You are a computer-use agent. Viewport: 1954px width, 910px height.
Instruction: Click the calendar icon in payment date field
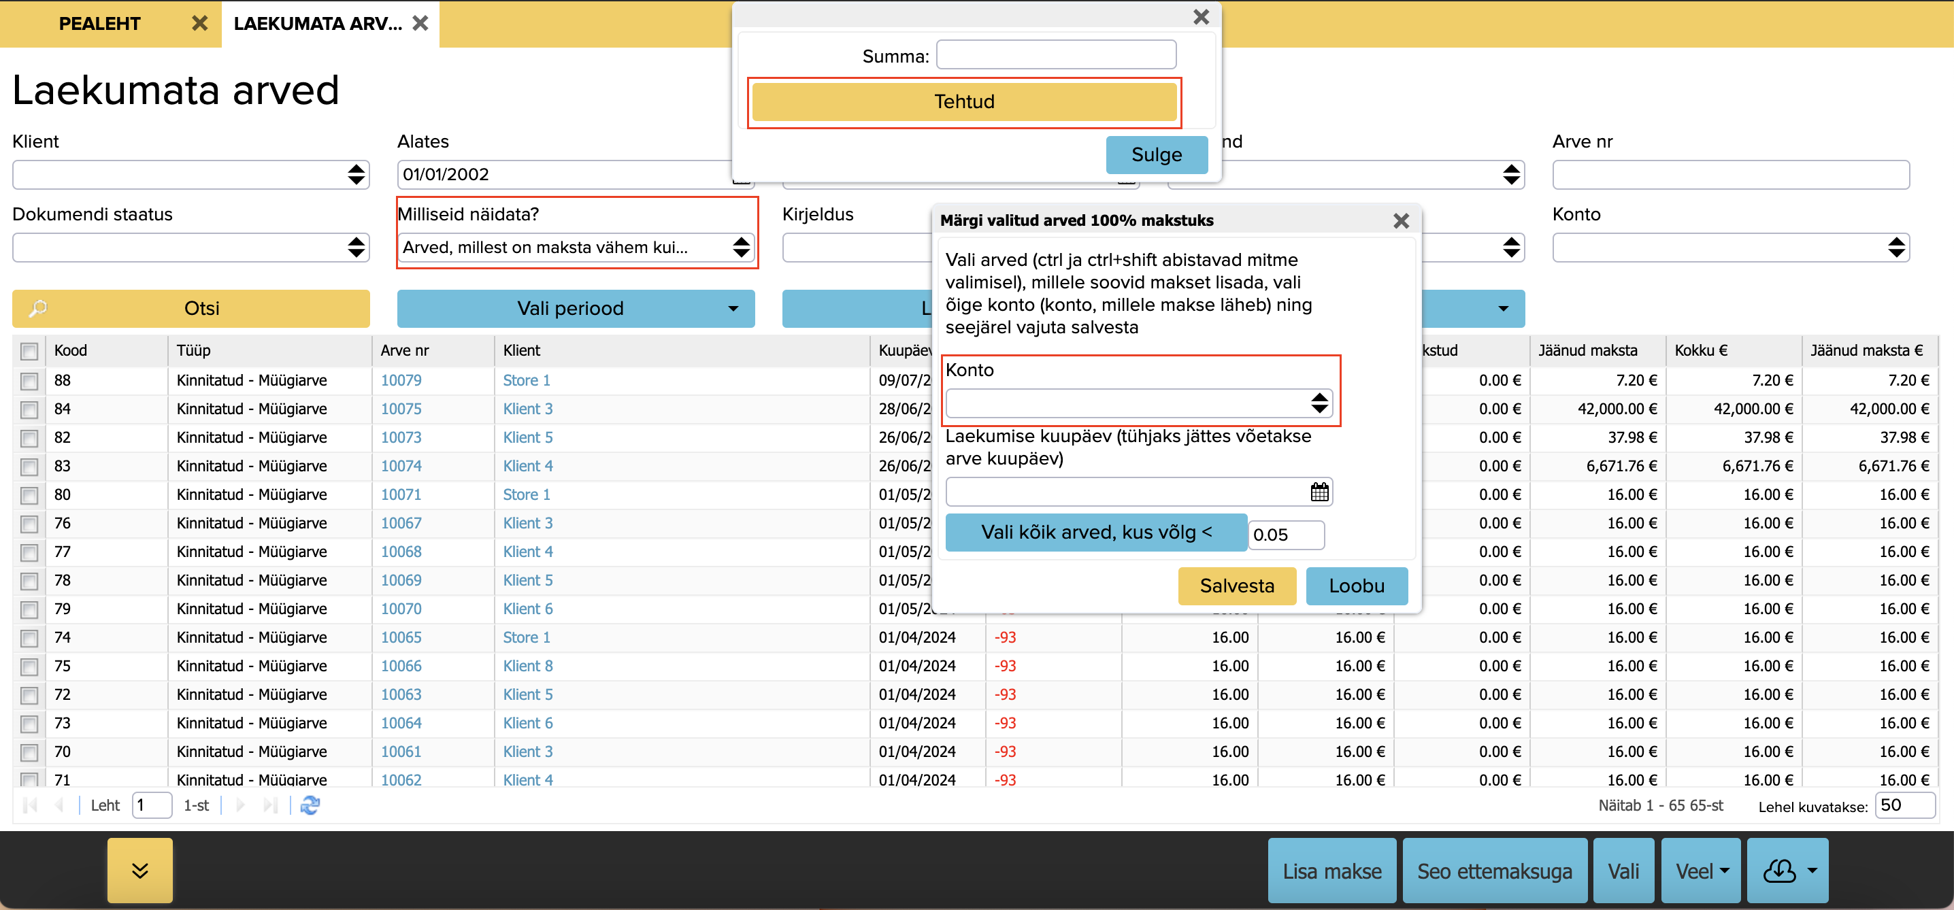pos(1319,492)
